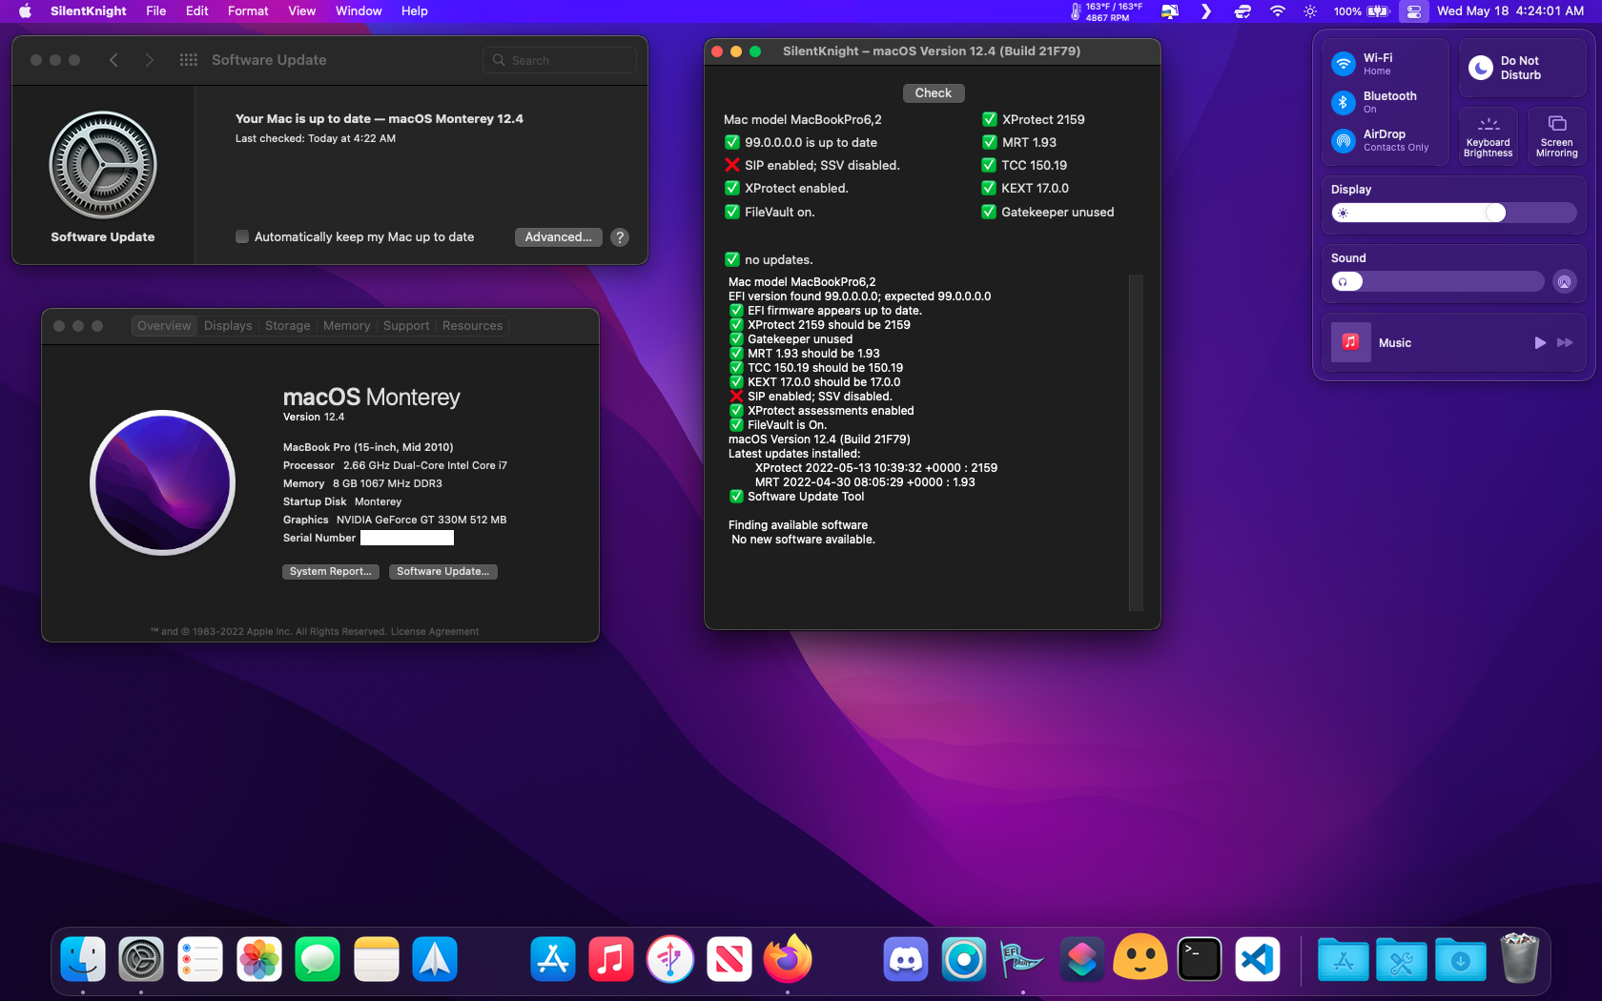Launch Visual Studio Code from the Dock
This screenshot has width=1602, height=1001.
[1258, 959]
